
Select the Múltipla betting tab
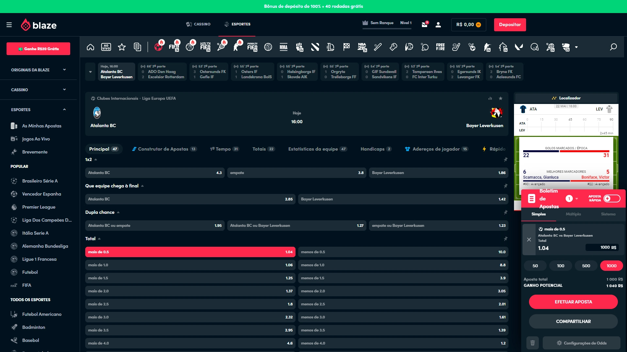pyautogui.click(x=573, y=214)
